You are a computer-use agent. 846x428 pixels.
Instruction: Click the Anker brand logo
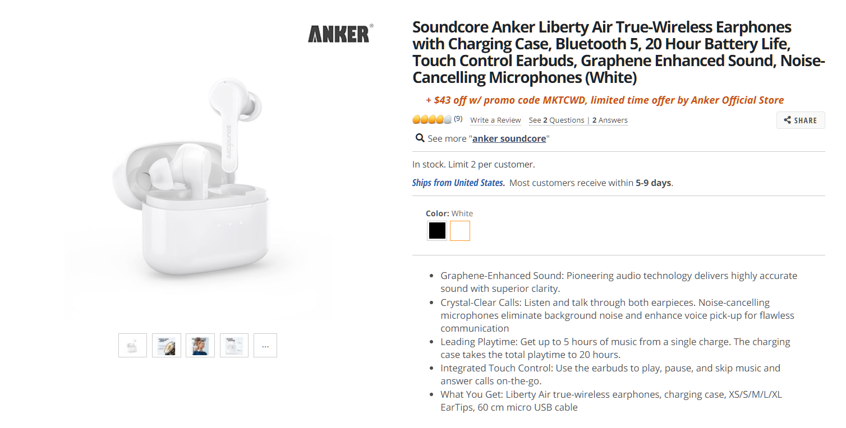click(339, 34)
